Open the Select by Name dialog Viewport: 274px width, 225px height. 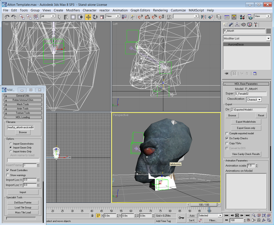66,17
